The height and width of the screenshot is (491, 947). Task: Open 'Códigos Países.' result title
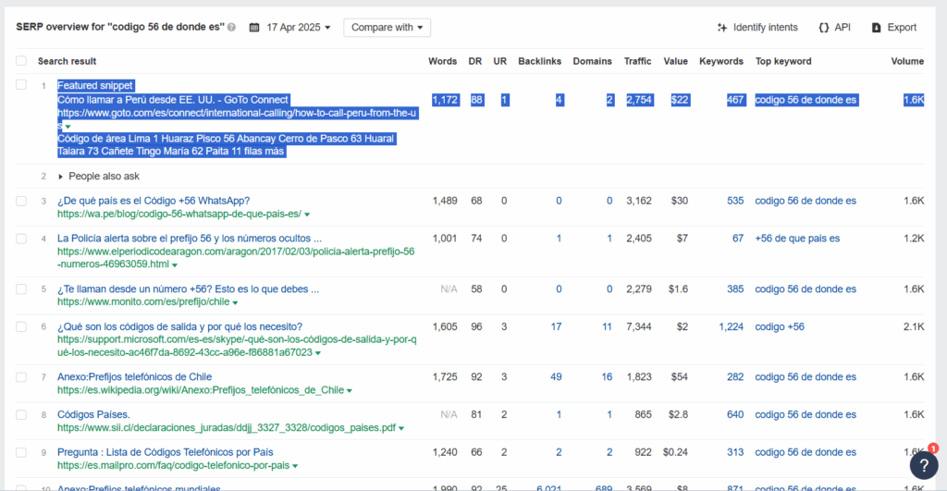click(x=93, y=414)
